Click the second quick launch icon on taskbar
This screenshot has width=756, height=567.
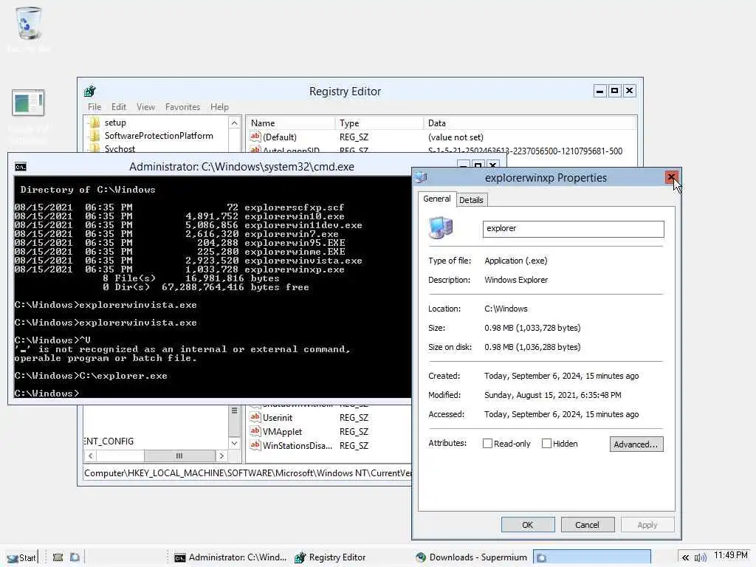pyautogui.click(x=75, y=557)
